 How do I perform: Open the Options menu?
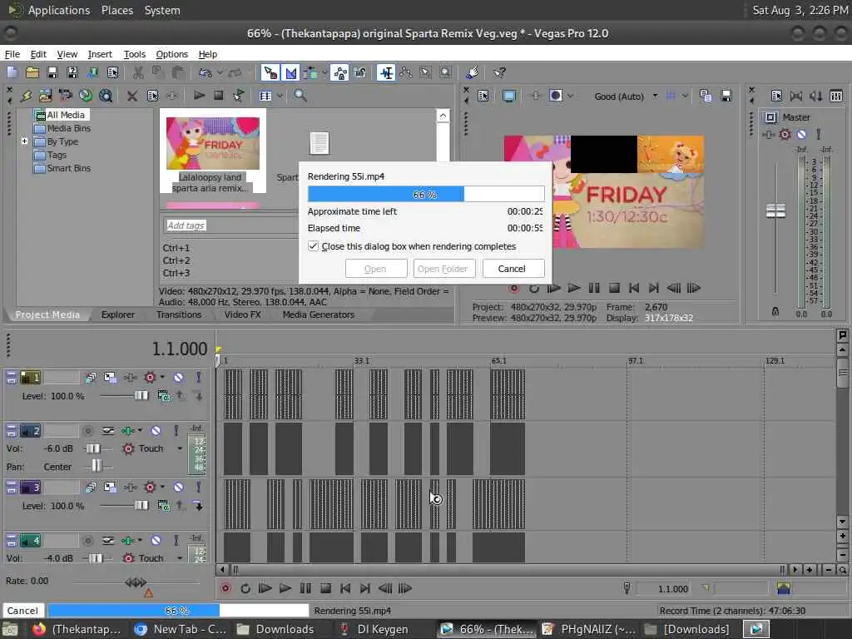tap(171, 54)
